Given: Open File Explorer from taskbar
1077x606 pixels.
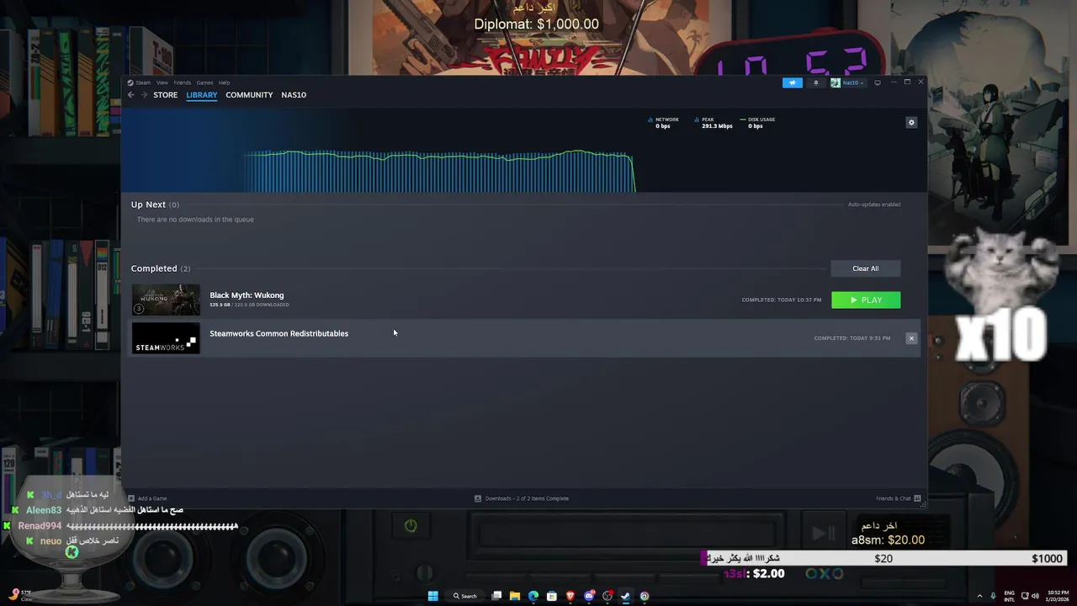Looking at the screenshot, I should pos(515,596).
